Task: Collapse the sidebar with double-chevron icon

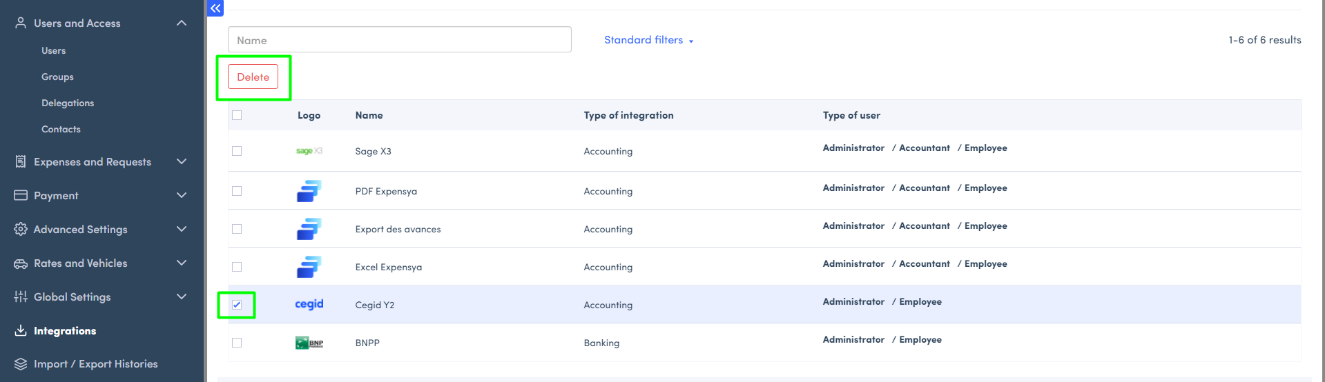Action: pyautogui.click(x=215, y=8)
